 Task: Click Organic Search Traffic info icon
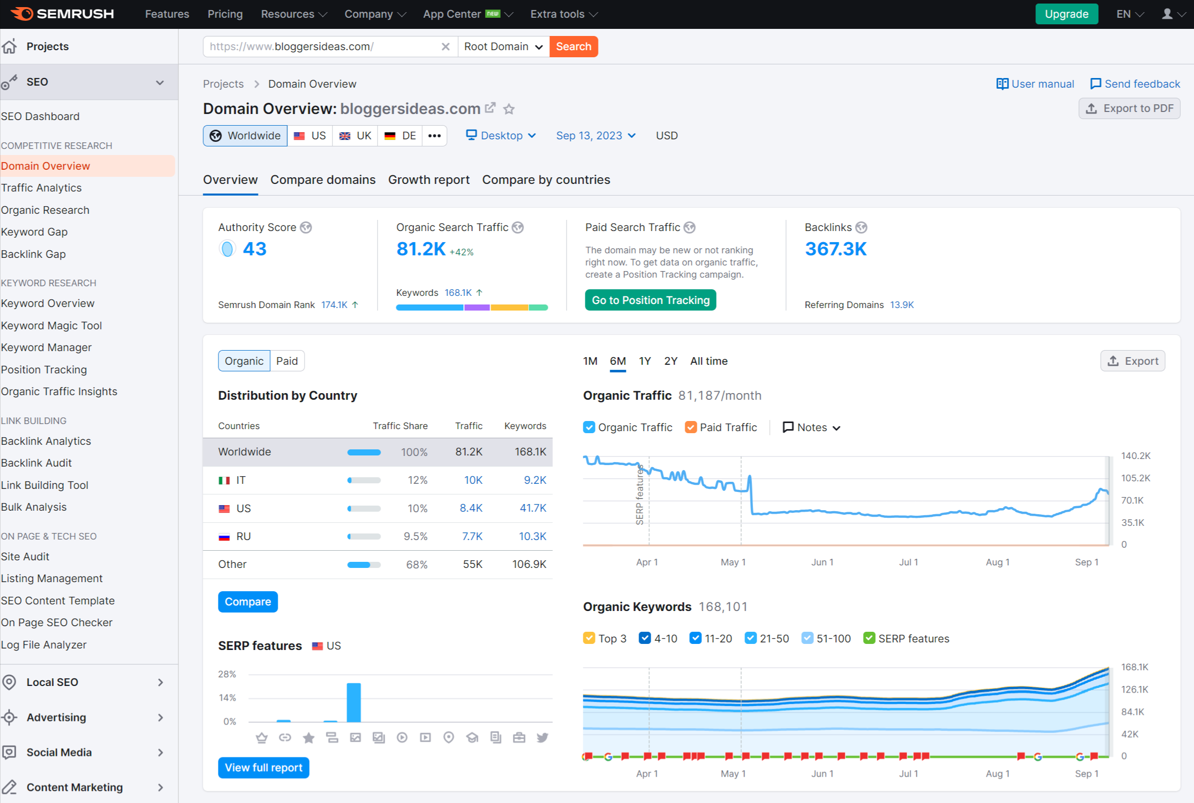pos(518,227)
